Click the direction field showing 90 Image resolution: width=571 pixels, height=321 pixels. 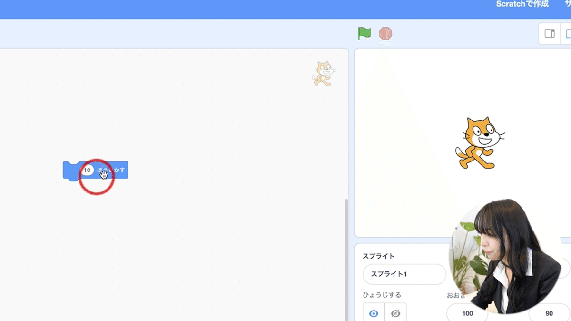coord(548,313)
